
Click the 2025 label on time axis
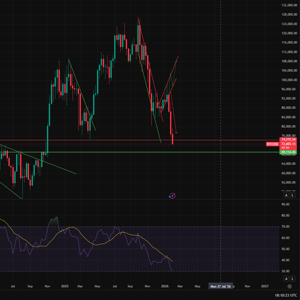tap(65, 286)
